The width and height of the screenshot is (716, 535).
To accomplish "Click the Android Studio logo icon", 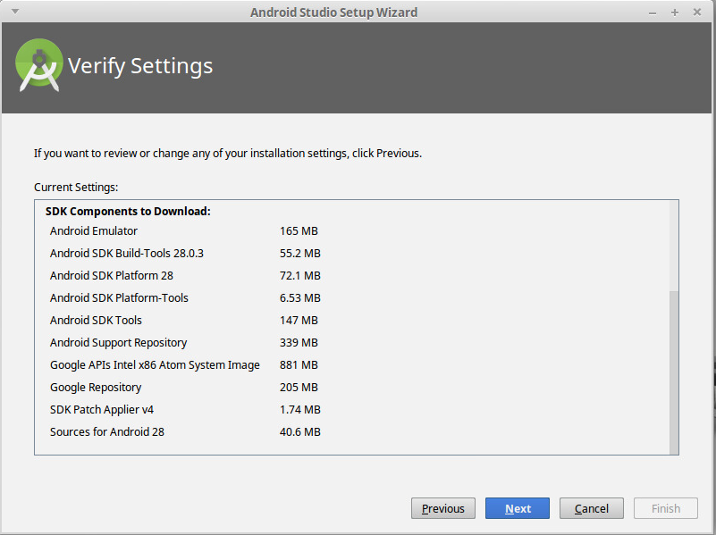I will (x=39, y=65).
